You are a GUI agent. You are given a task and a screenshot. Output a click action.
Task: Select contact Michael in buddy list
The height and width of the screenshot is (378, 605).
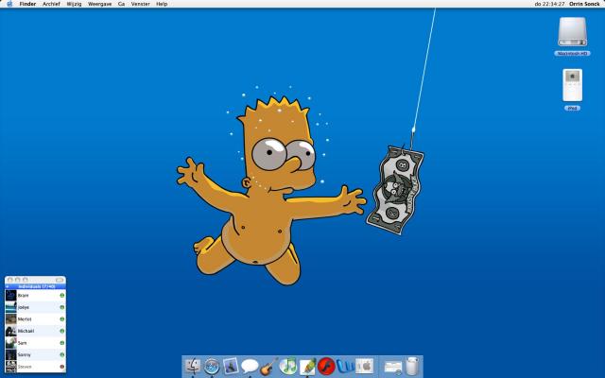pos(35,331)
